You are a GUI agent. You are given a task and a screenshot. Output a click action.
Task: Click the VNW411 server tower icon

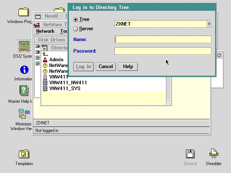pos(45,77)
